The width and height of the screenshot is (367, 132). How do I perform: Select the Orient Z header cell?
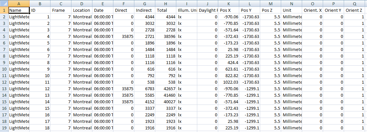(354, 10)
